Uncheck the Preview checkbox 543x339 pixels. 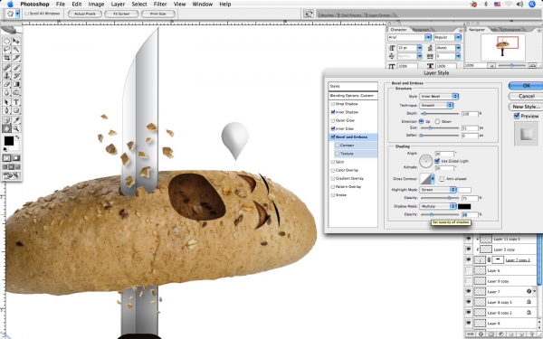point(517,116)
